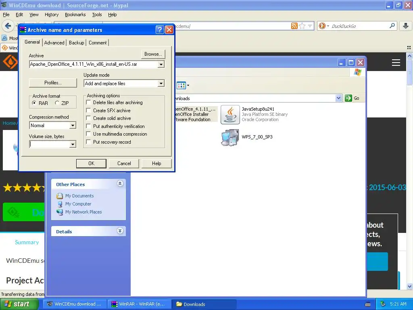Click Cancel in the archive dialog
Image resolution: width=413 pixels, height=310 pixels.
[x=124, y=163]
